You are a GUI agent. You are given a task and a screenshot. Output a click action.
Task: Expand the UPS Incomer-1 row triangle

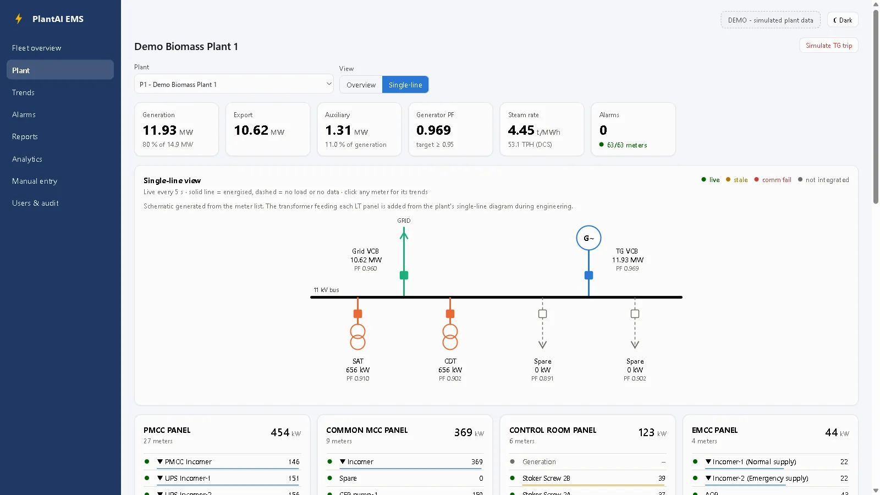[x=160, y=478]
